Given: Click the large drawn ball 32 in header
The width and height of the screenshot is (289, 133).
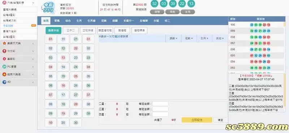Looking at the screenshot, I should click(x=155, y=4).
